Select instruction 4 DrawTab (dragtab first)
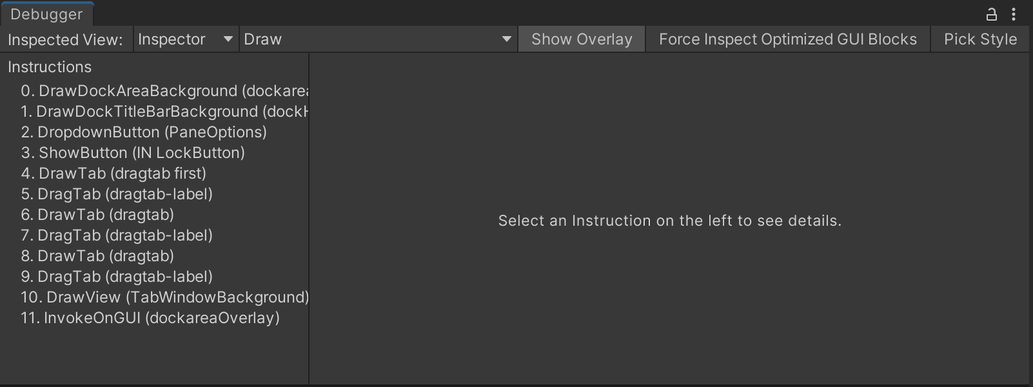The image size is (1033, 387). pos(113,174)
